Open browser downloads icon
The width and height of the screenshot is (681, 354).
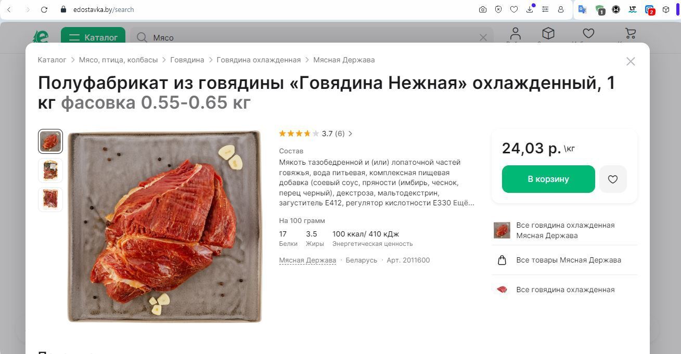click(530, 9)
